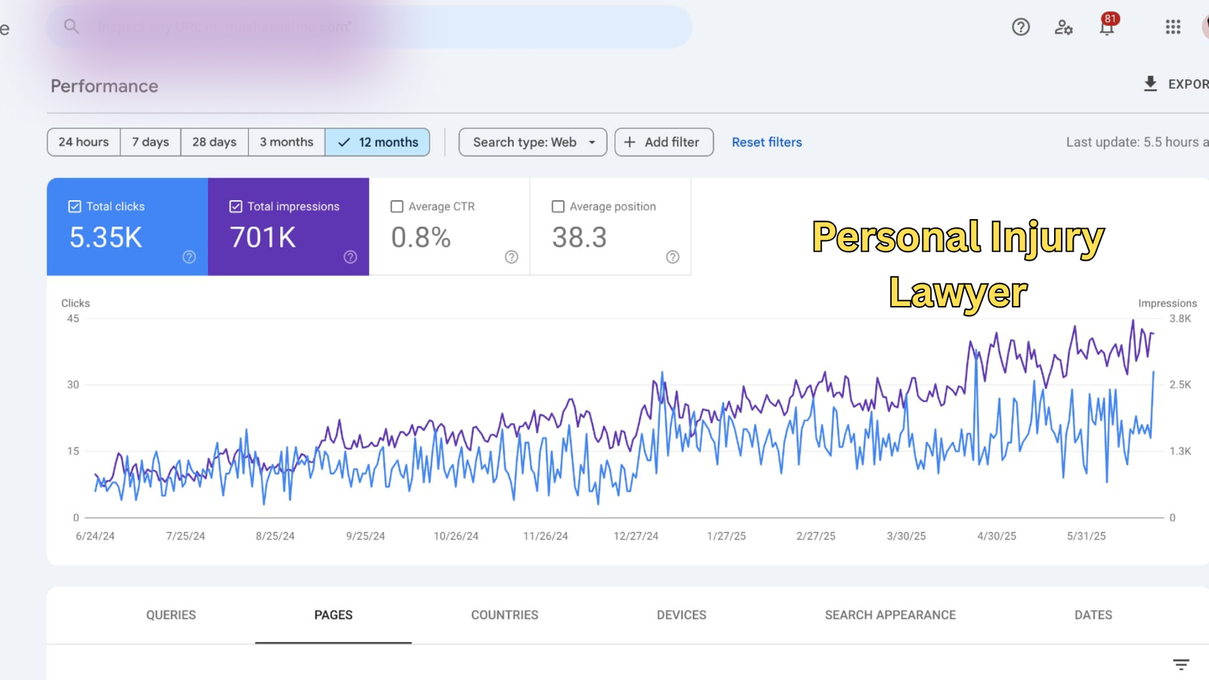Click the Export download icon
The image size is (1209, 680).
click(x=1150, y=84)
